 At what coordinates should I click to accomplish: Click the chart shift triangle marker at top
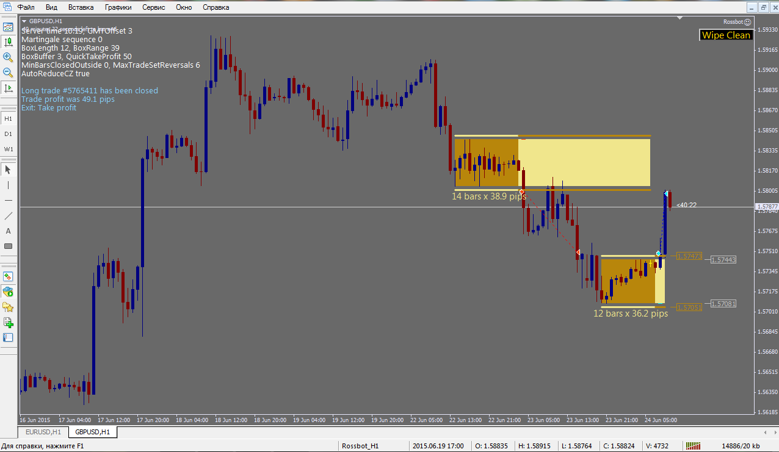(679, 19)
